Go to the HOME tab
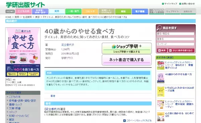The width and height of the screenshot is (201, 123). pyautogui.click(x=10, y=11)
